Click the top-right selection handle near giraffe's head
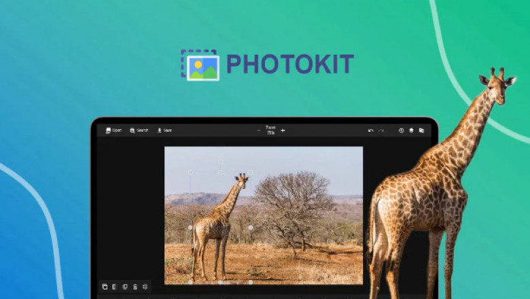The height and width of the screenshot is (299, 530). [x=250, y=172]
